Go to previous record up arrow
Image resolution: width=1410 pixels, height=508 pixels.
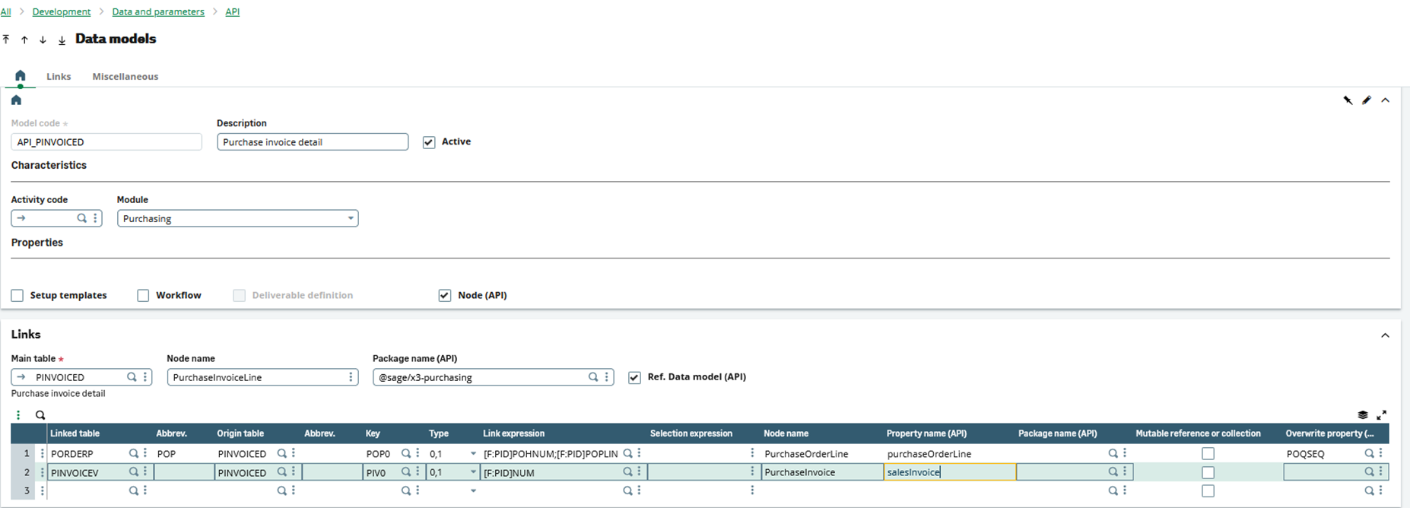tap(24, 40)
